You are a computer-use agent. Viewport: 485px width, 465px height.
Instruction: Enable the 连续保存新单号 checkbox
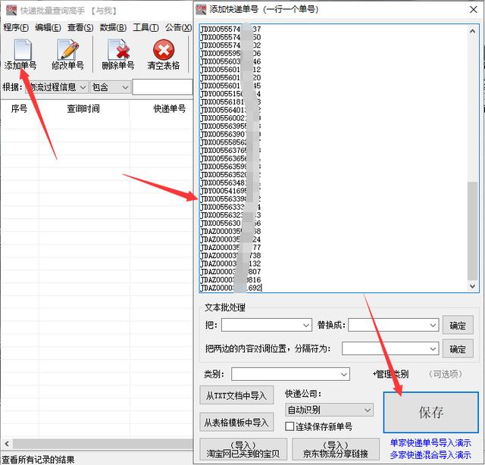289,426
